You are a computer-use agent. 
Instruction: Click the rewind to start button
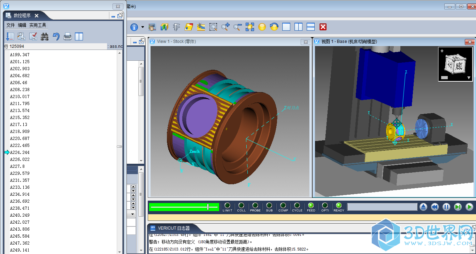tap(435, 207)
